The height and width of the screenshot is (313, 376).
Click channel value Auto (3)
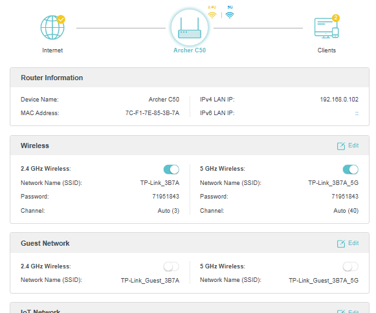pos(168,211)
